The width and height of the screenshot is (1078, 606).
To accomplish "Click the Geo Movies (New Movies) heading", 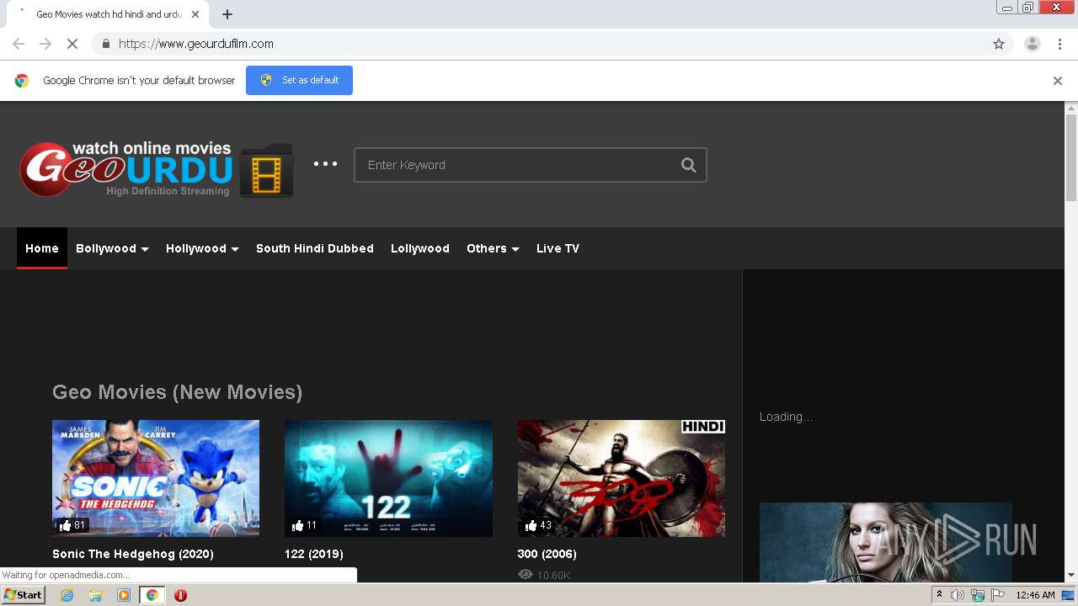I will click(177, 392).
